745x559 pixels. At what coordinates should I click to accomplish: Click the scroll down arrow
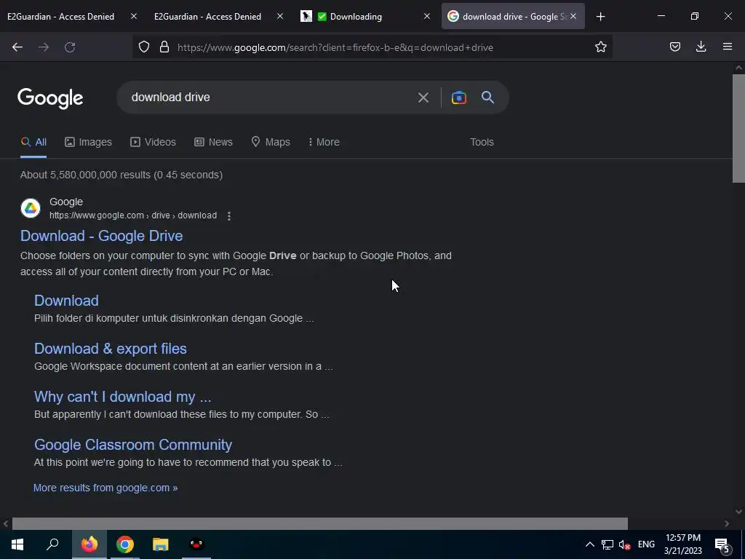(x=738, y=512)
